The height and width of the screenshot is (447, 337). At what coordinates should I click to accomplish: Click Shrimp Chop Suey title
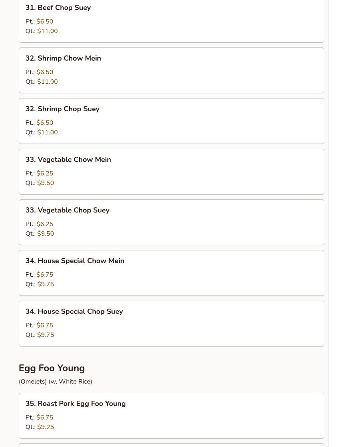68,109
